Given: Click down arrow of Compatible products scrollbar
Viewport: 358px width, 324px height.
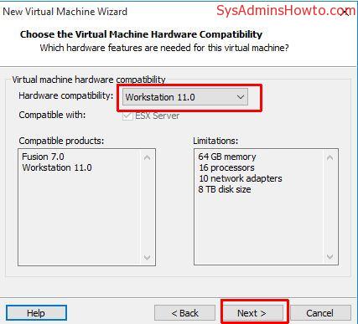Looking at the screenshot, I should point(148,257).
